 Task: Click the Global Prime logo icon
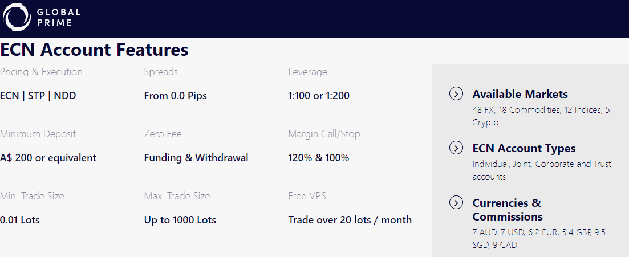tap(17, 17)
